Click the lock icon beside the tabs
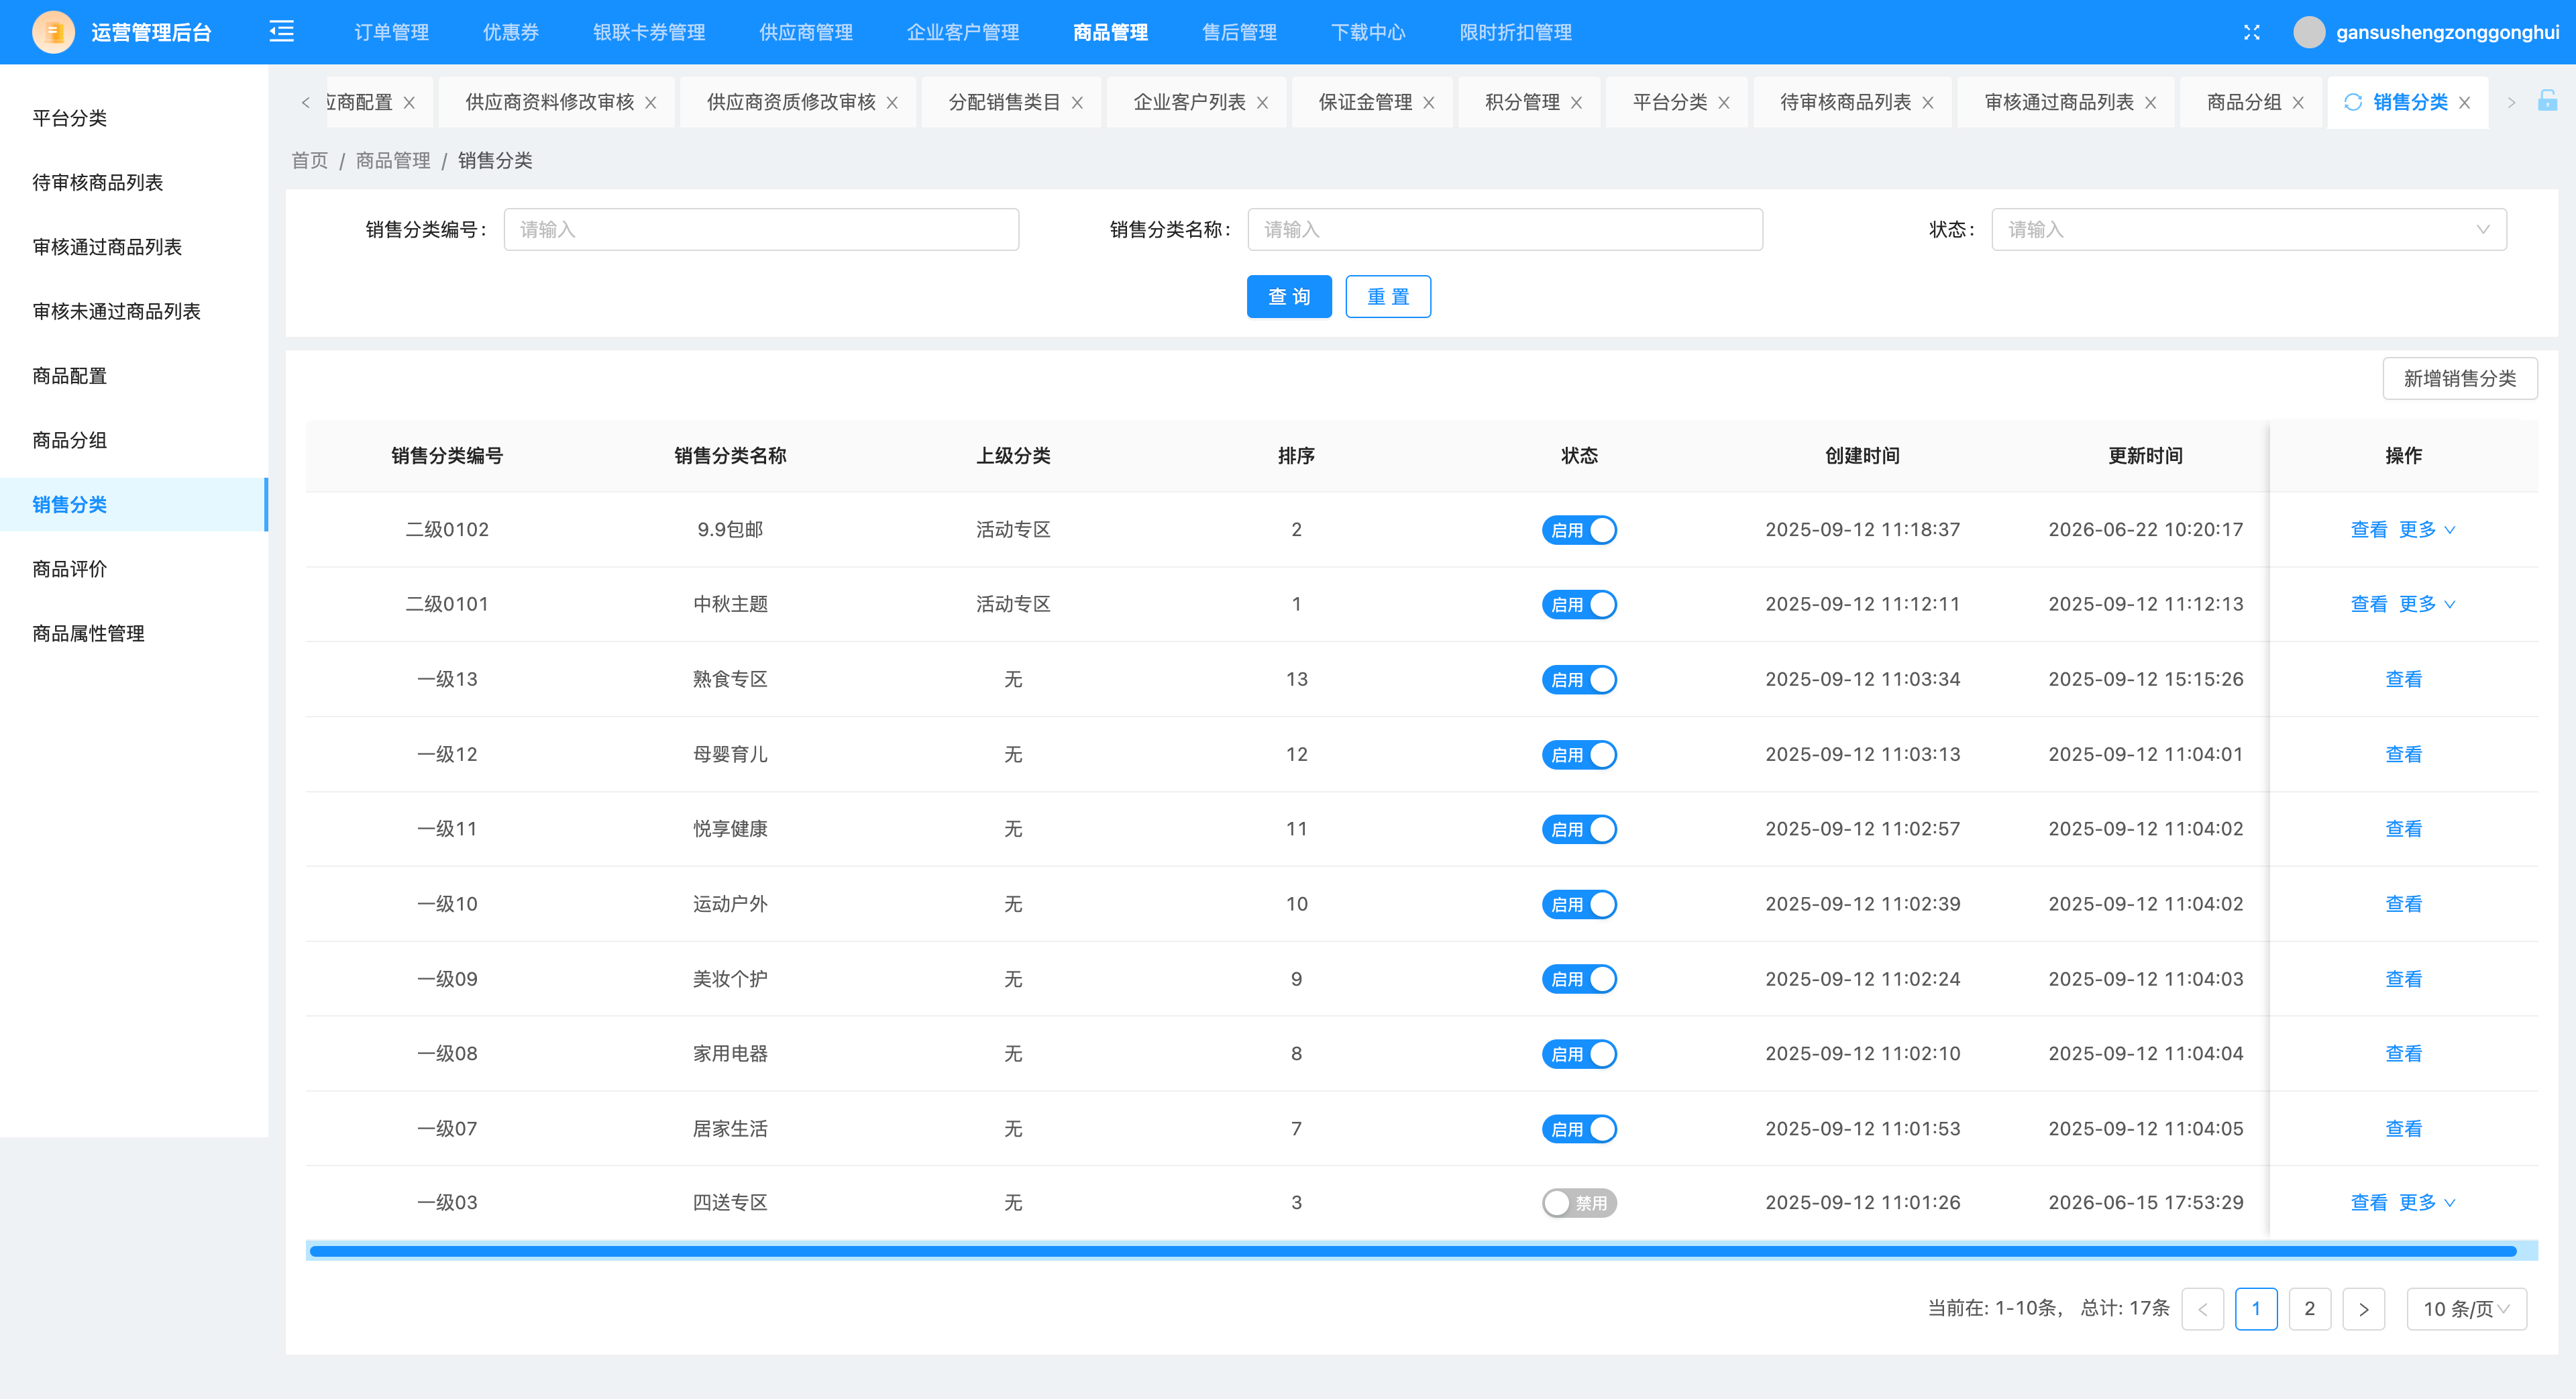The width and height of the screenshot is (2576, 1399). 2547,101
